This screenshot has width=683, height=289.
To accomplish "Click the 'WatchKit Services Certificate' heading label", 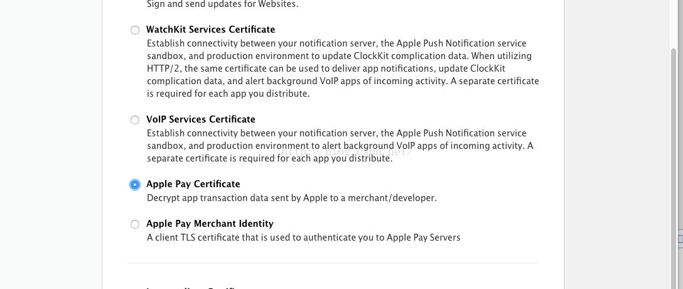I will pyautogui.click(x=210, y=30).
